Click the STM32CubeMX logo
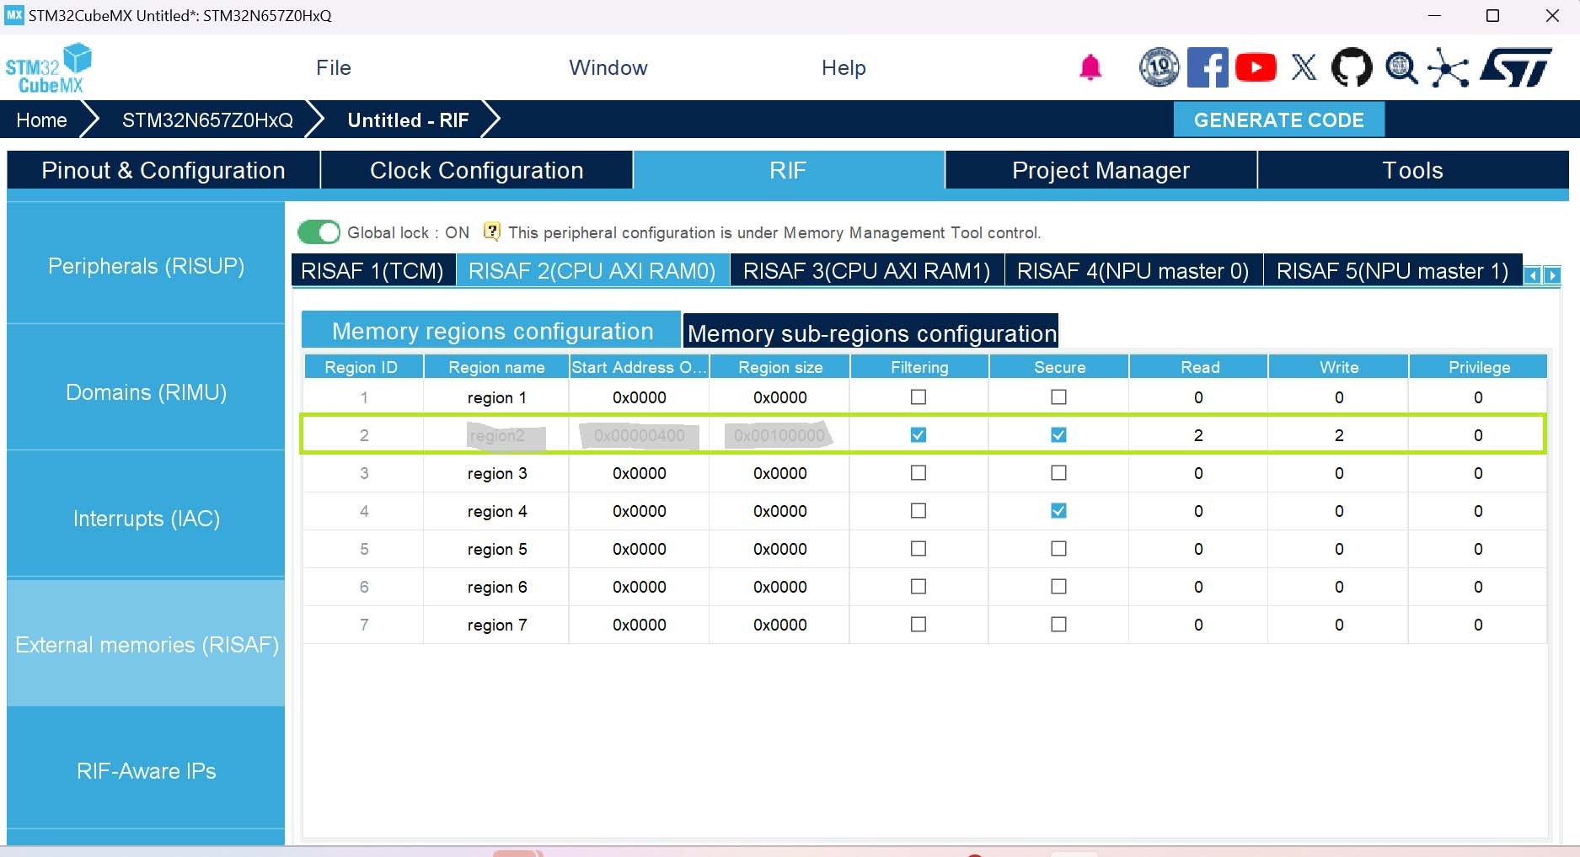This screenshot has width=1580, height=857. pos(48,68)
